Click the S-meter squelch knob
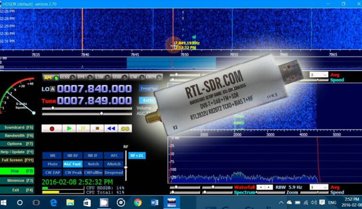The image size is (362, 209). (x=34, y=113)
